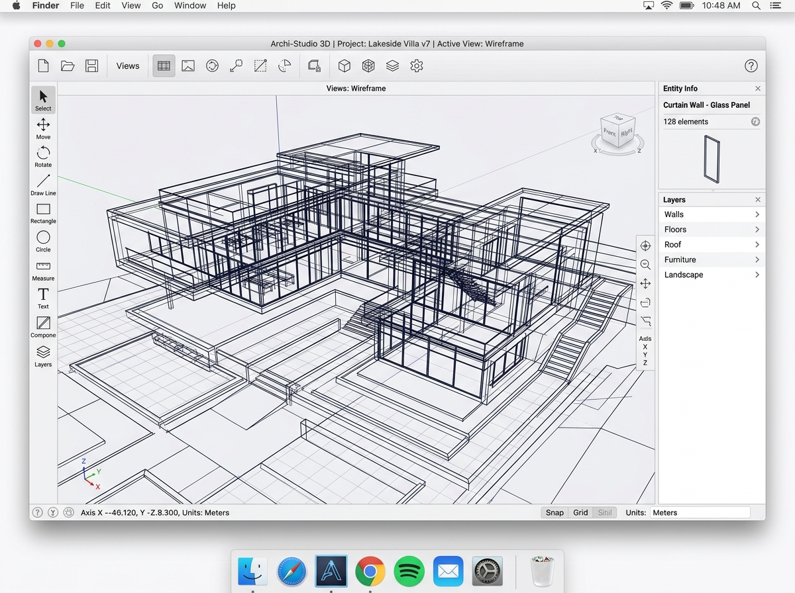This screenshot has width=795, height=593.
Task: Choose the Text tool
Action: tap(43, 298)
